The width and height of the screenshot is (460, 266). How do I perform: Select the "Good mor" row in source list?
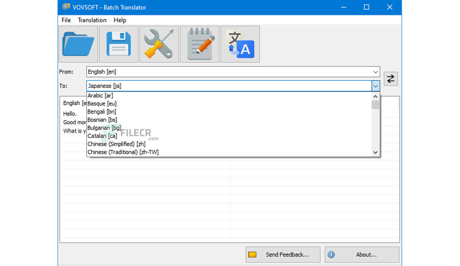(x=74, y=122)
